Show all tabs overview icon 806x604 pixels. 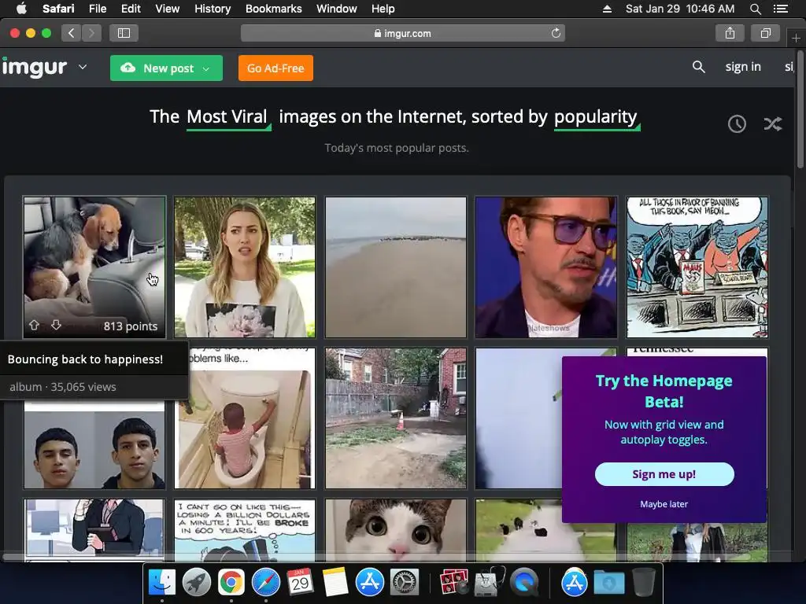tap(765, 33)
